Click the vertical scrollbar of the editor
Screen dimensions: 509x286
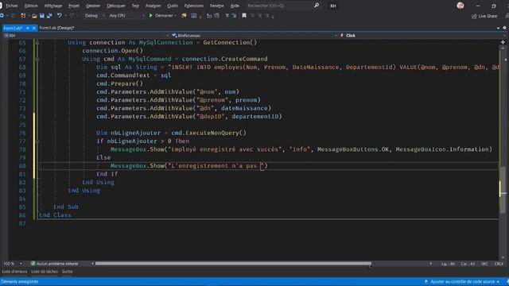click(x=503, y=153)
